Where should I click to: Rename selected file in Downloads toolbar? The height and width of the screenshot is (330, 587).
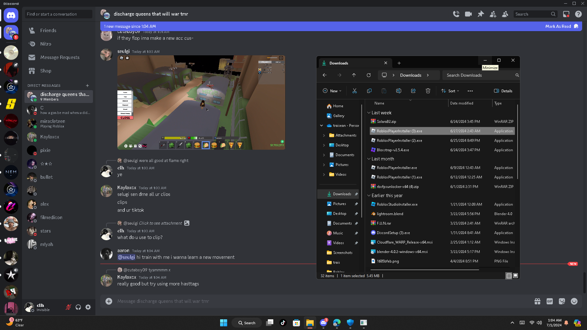pos(399,91)
